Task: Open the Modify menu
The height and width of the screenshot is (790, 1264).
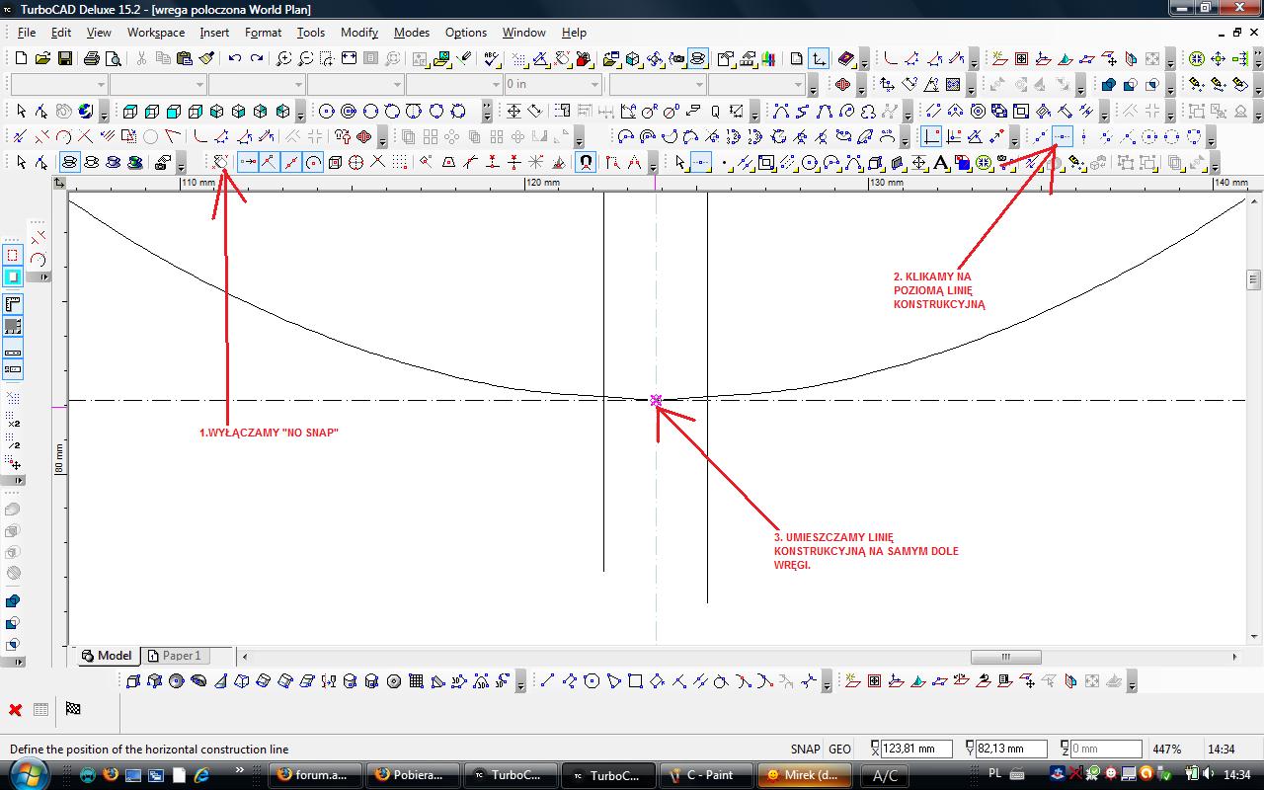Action: tap(359, 33)
